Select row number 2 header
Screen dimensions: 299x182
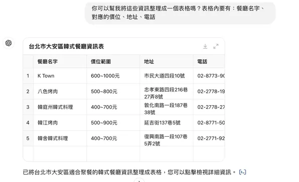click(x=28, y=91)
